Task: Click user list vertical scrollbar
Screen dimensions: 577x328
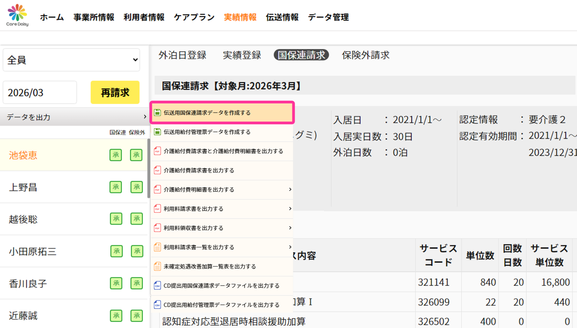Action: pyautogui.click(x=148, y=168)
